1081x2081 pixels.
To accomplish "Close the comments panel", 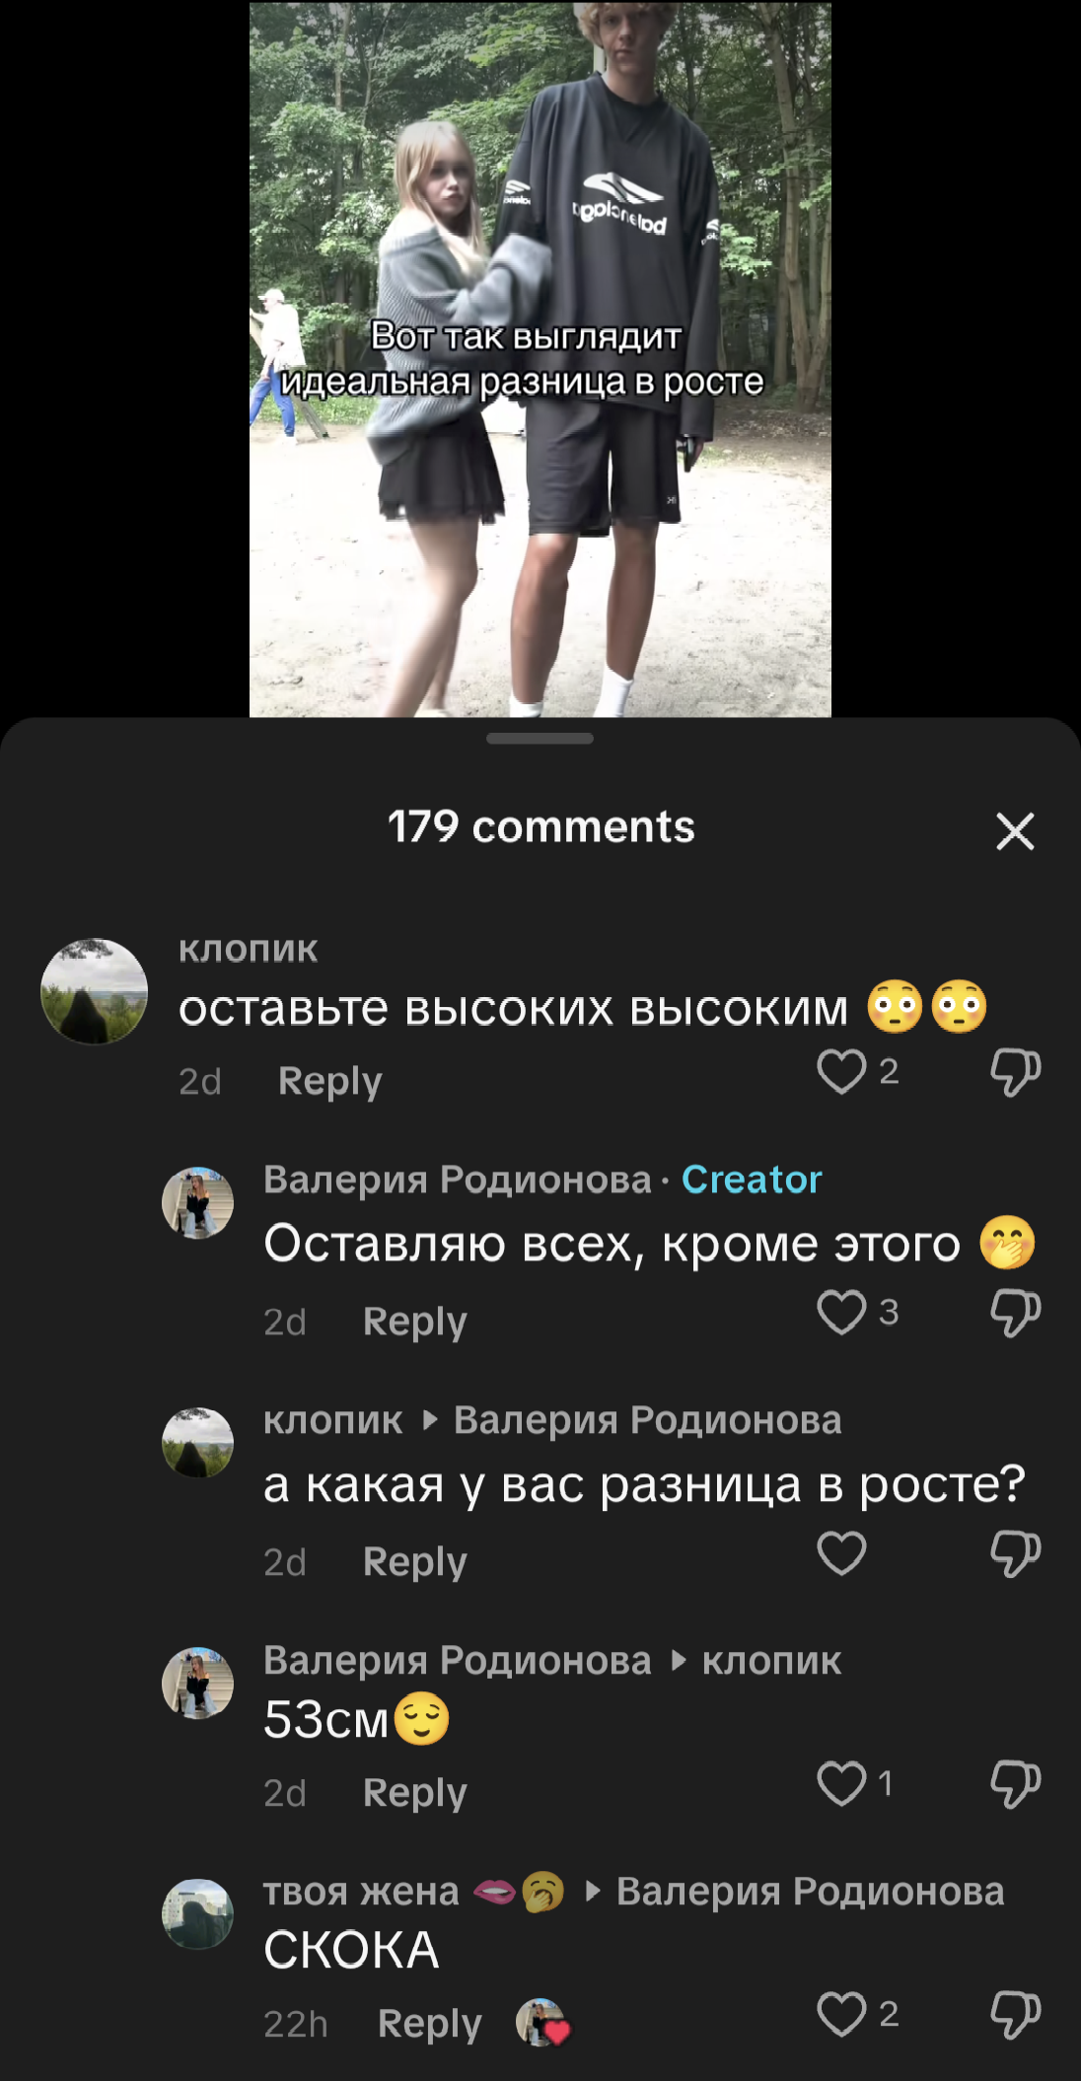I will coord(1015,831).
